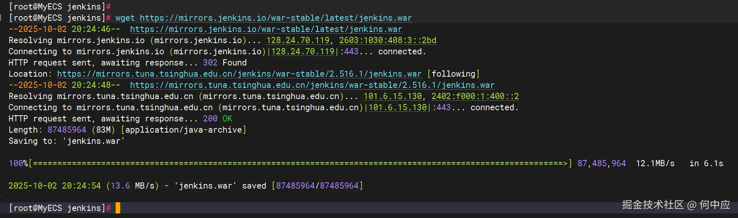The height and width of the screenshot is (218, 738).
Task: Click the port :443 on the jenkins.io Connecting line
Action: tap(349, 51)
